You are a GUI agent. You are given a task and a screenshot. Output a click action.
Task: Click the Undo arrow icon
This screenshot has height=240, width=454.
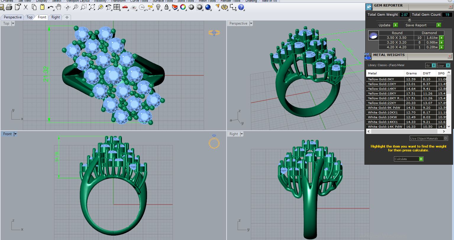tap(51, 7)
